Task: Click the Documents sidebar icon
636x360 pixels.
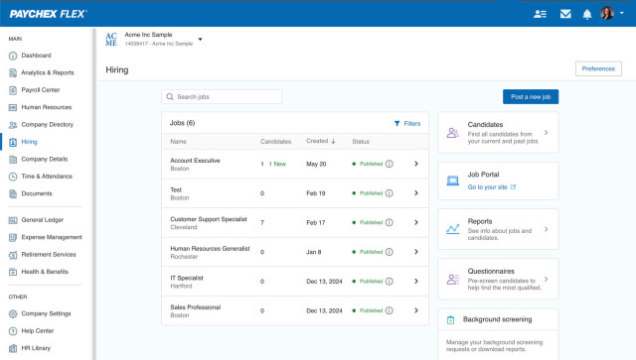Action: [13, 193]
